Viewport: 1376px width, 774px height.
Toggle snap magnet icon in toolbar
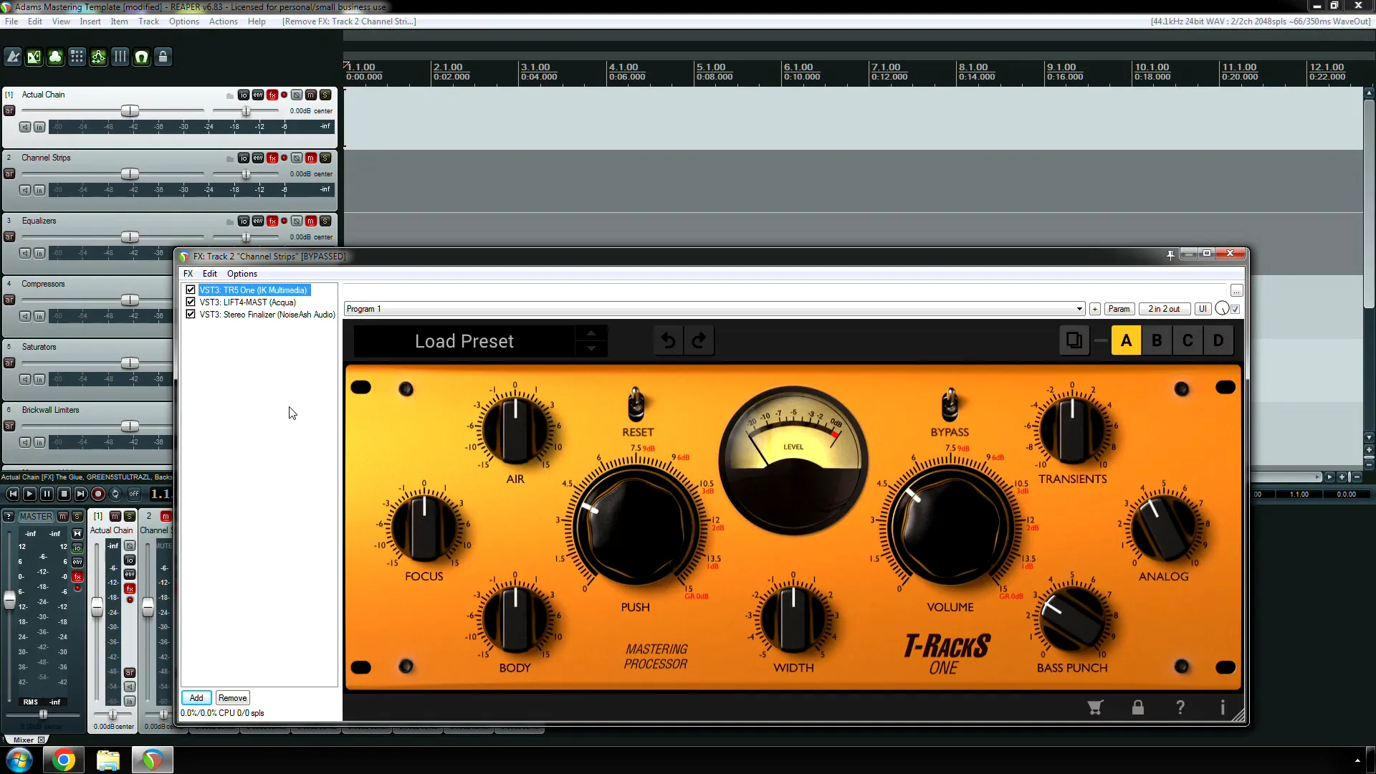click(141, 57)
